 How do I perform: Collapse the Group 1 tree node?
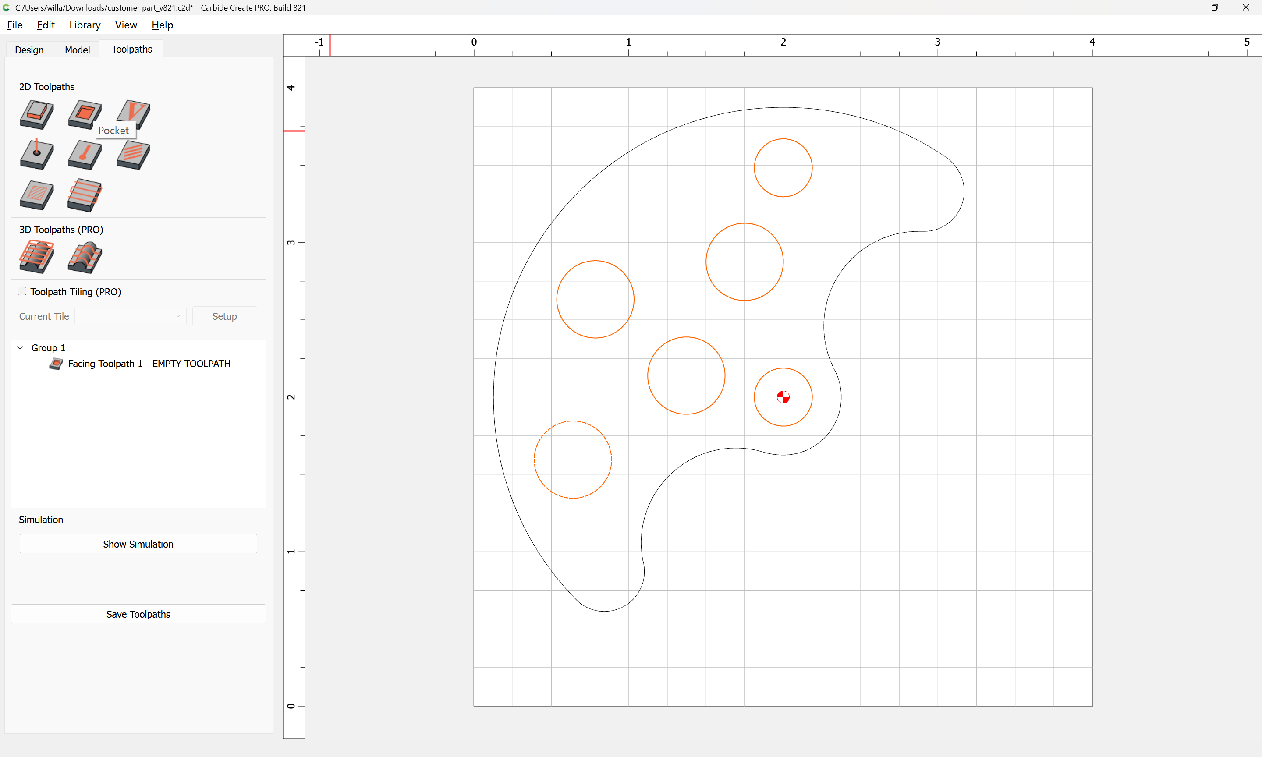click(x=20, y=348)
